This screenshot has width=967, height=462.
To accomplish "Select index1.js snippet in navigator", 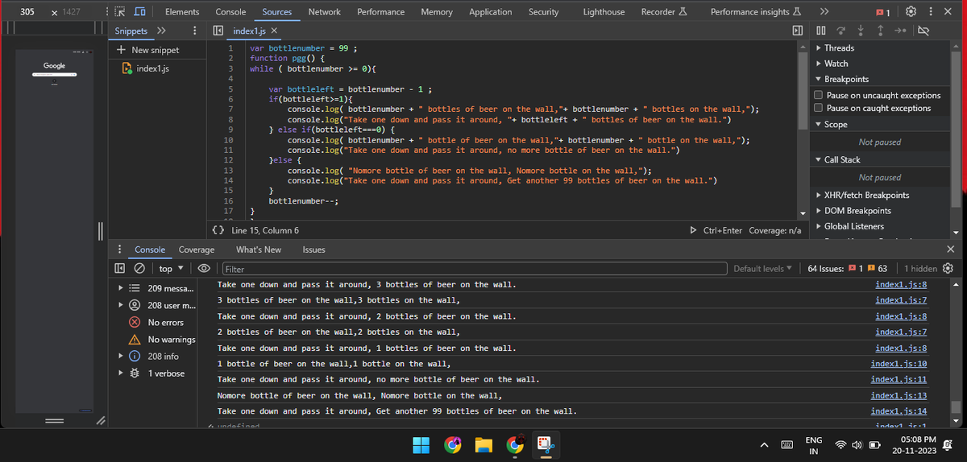I will 152,69.
